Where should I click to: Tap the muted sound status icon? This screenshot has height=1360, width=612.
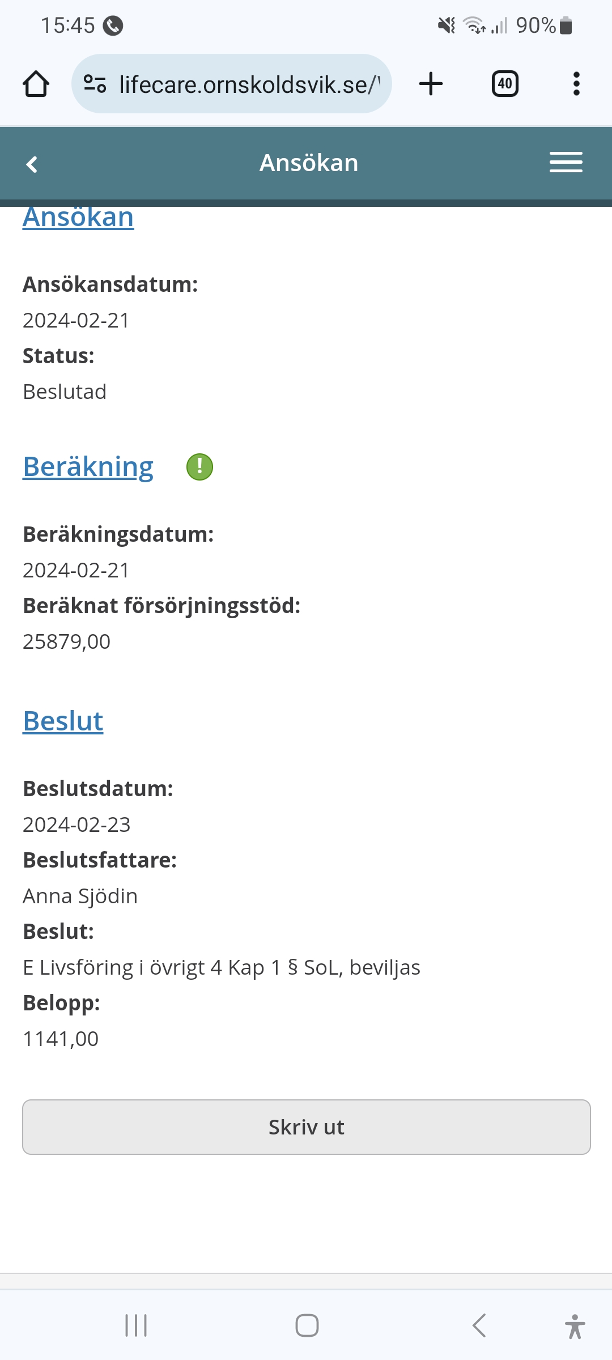[447, 25]
